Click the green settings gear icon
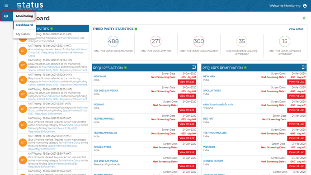Viewport: 311px width, 175px height. pos(304,18)
